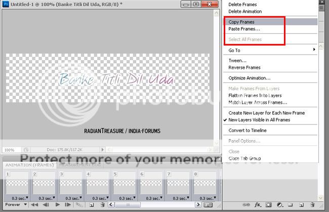The width and height of the screenshot is (329, 212).
Task: Click the delete frame trash icon
Action: click(102, 205)
